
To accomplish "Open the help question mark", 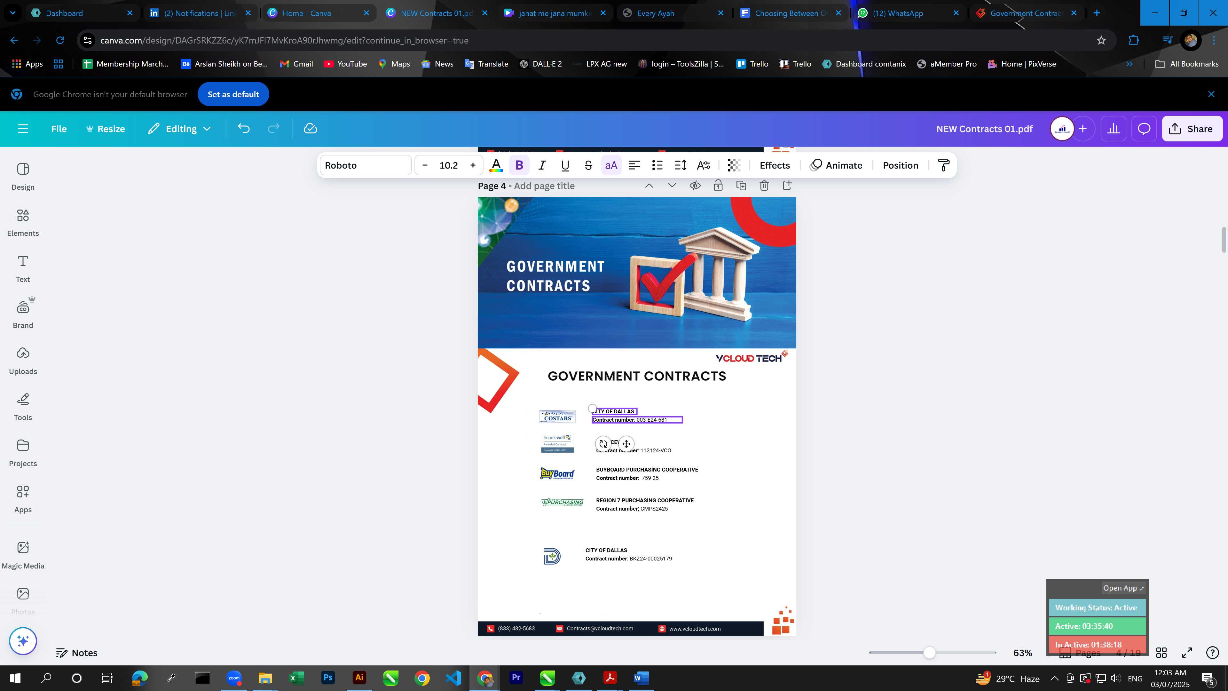I will click(x=1212, y=653).
